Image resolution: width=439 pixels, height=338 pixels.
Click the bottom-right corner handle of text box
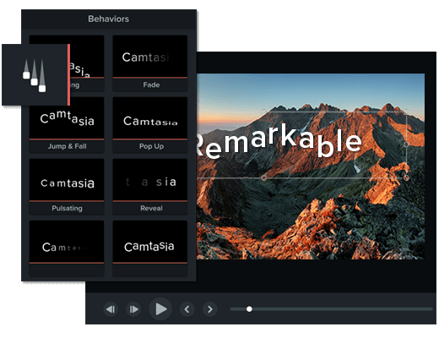pyautogui.click(x=406, y=177)
